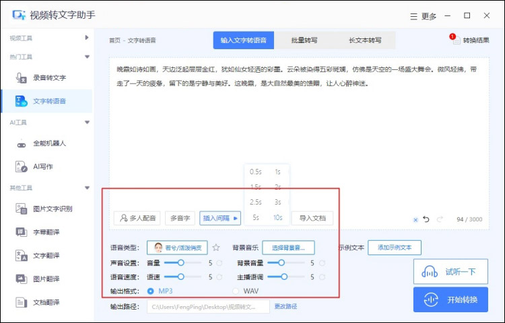
Task: Open the 更多 hamburger menu
Action: [424, 16]
